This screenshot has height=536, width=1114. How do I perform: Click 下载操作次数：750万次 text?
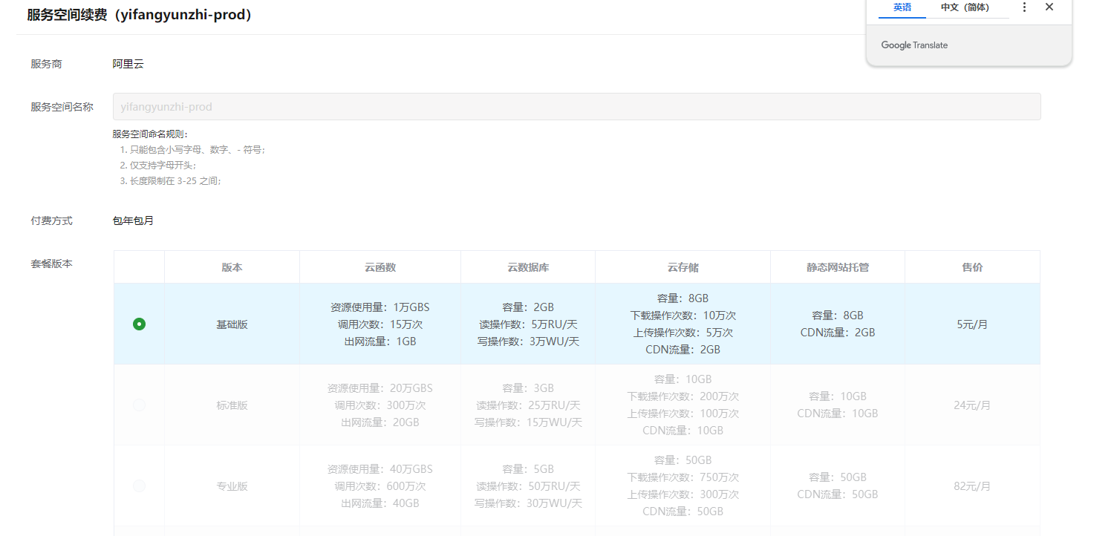click(683, 477)
